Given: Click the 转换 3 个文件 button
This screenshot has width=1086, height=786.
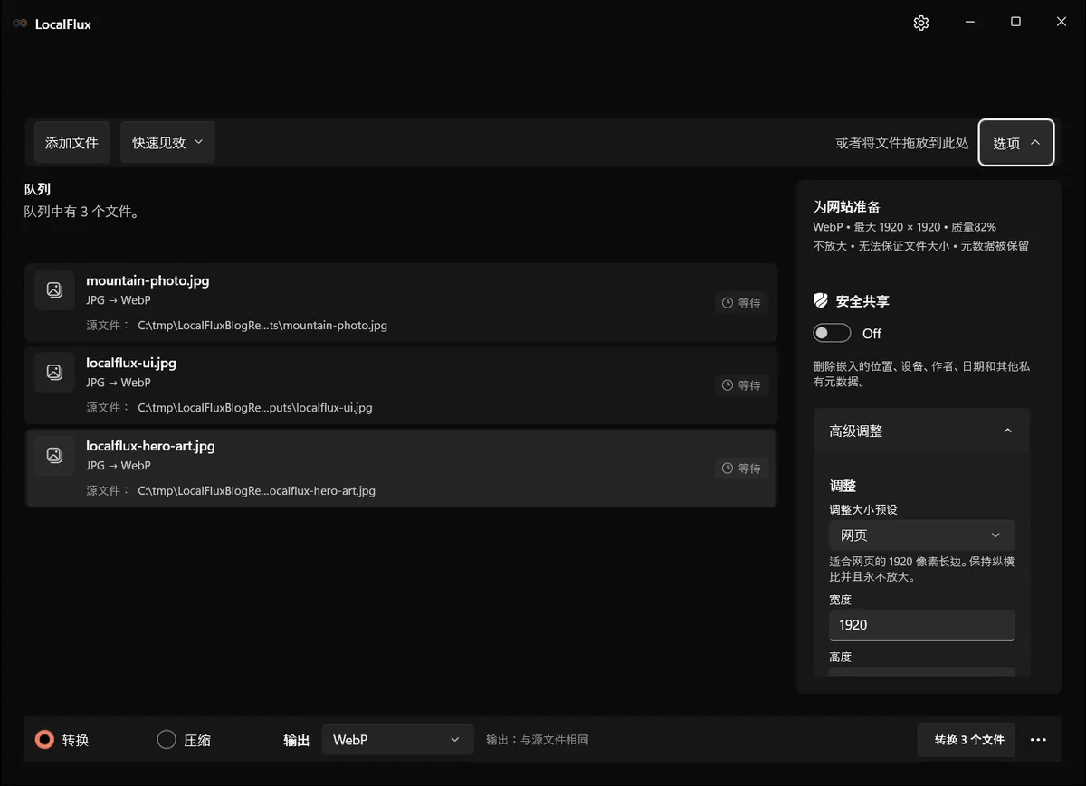Looking at the screenshot, I should pyautogui.click(x=967, y=740).
